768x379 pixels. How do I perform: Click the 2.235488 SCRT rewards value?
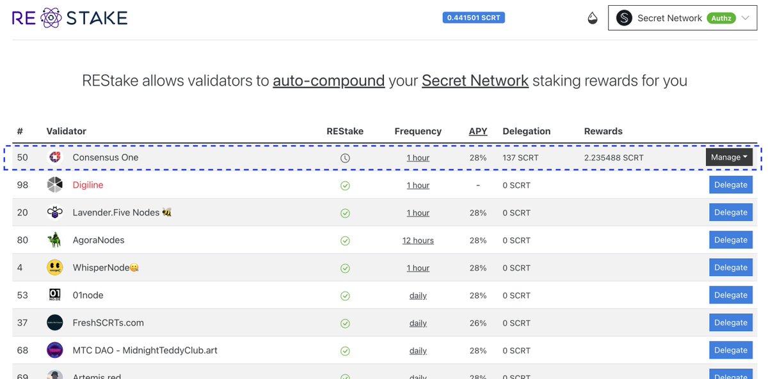(x=614, y=158)
